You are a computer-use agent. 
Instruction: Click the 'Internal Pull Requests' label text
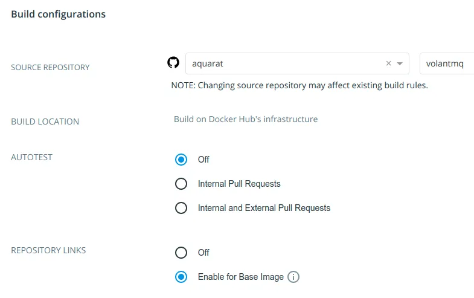click(239, 184)
